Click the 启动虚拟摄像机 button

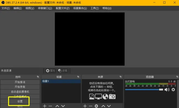click(20, 92)
